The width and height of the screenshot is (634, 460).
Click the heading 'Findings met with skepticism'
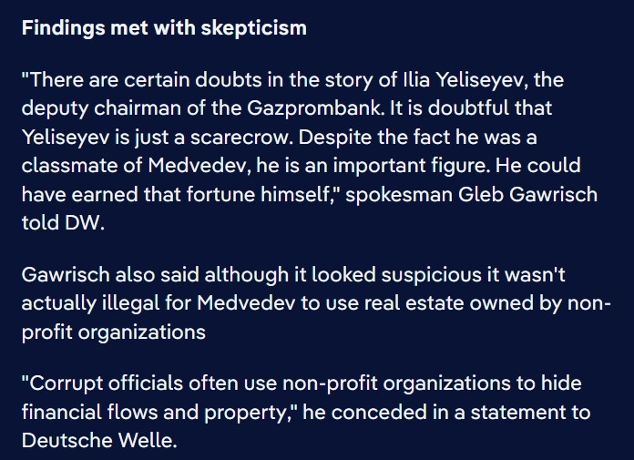click(164, 28)
